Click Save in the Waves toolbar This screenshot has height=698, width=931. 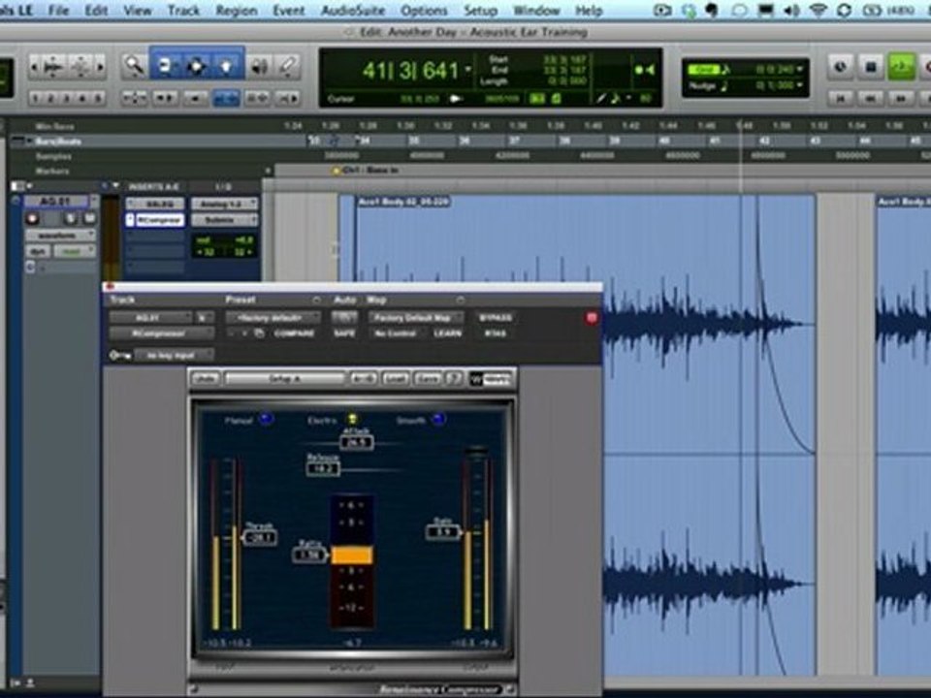pos(427,379)
